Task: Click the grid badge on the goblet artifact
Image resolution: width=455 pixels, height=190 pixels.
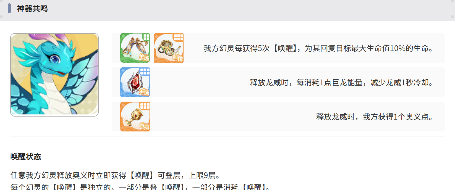Action: pos(145,106)
